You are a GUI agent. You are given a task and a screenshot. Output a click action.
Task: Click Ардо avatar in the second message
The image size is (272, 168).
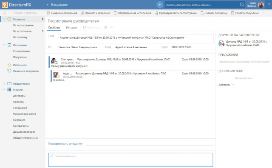[x=56, y=75]
